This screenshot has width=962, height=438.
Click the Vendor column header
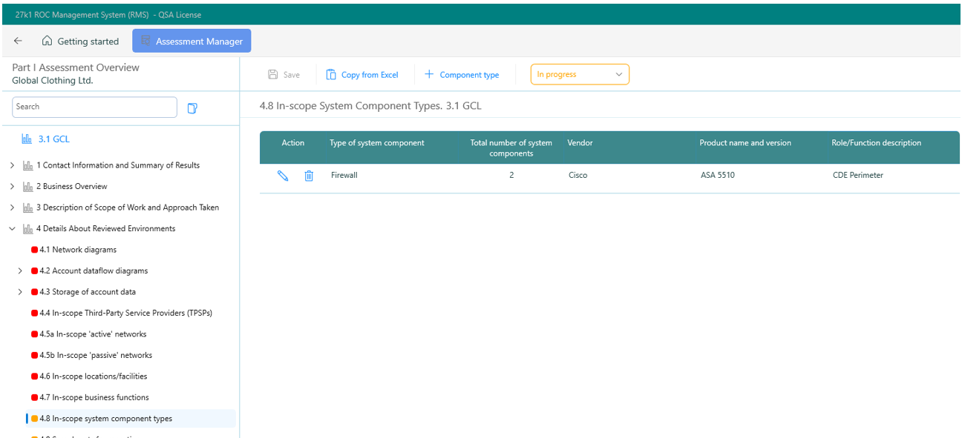580,143
